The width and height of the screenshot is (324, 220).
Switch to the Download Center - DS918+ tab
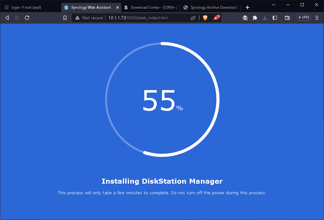click(x=151, y=7)
